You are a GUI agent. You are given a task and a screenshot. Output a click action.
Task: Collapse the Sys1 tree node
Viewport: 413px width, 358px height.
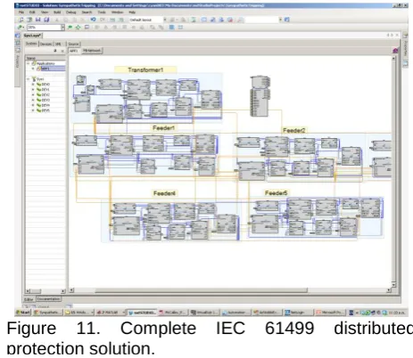[29, 79]
